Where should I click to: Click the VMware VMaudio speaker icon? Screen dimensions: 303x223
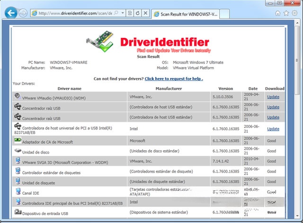pos(17,96)
